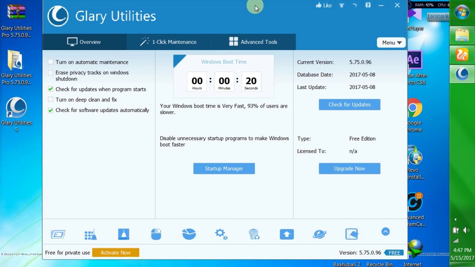Screen dimensions: 475x267
Task: Switch to the Advanced Tools tab
Action: (x=253, y=42)
